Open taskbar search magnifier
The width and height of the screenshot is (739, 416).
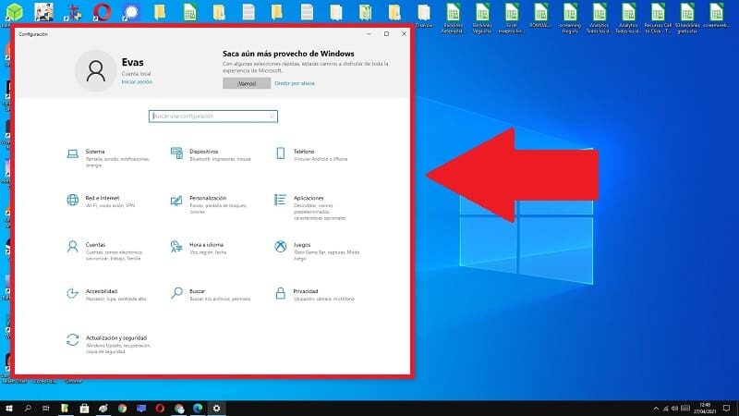tap(28, 409)
